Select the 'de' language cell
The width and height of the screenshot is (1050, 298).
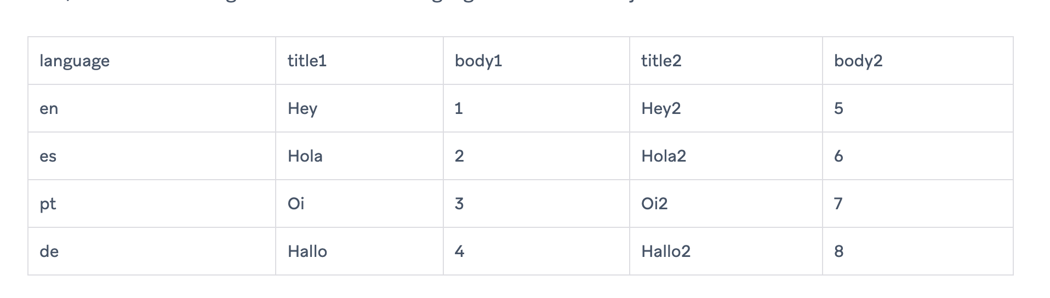click(49, 251)
